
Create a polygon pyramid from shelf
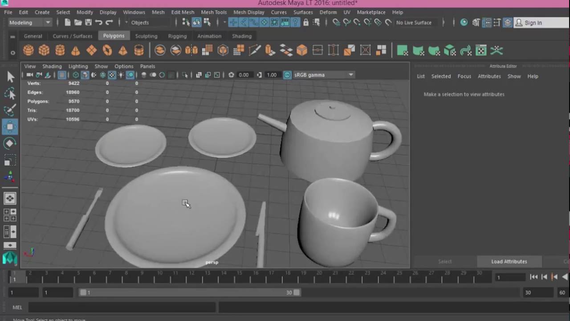[123, 50]
